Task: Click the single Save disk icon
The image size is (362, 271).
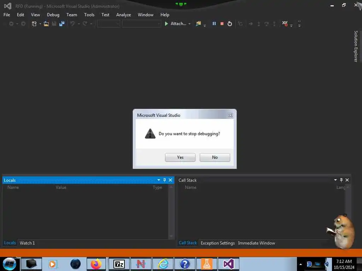Action: [x=54, y=24]
